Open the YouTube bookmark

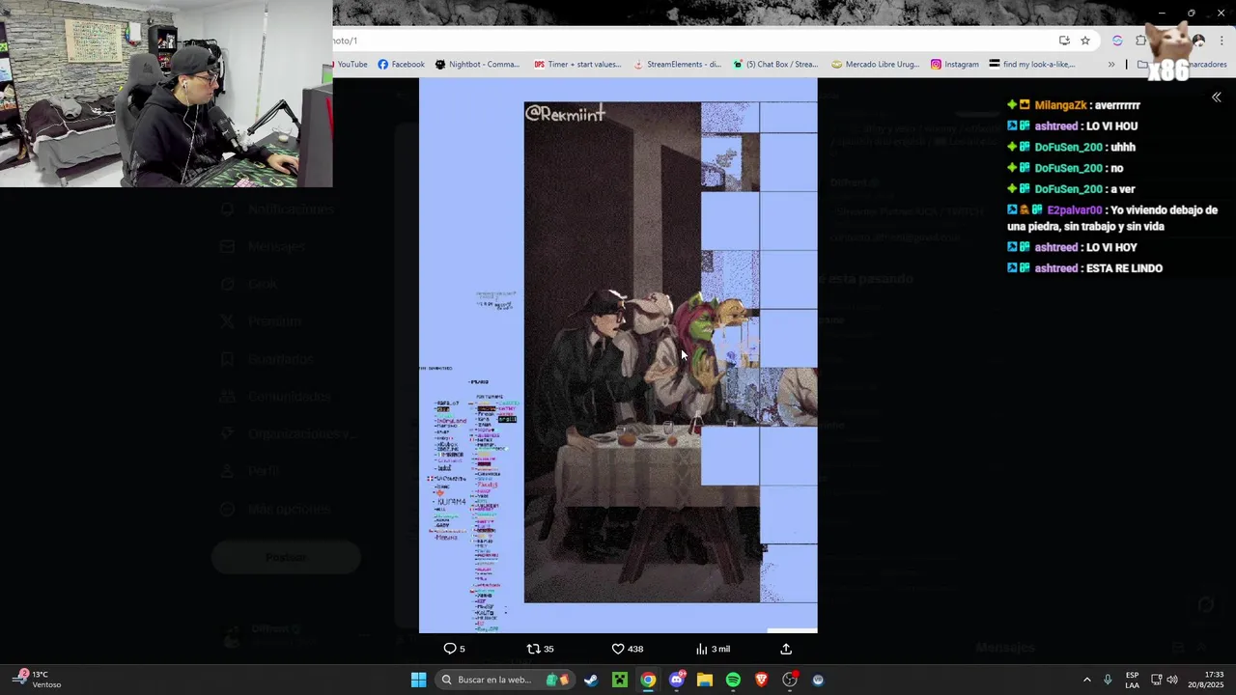tap(351, 65)
